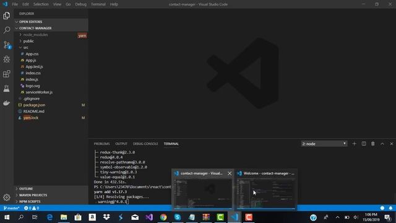
Task: Open App.js in the explorer
Action: [x=51, y=60]
